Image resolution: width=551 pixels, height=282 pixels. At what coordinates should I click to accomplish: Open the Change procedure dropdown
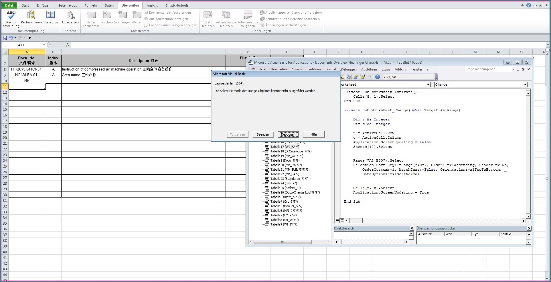pyautogui.click(x=525, y=85)
